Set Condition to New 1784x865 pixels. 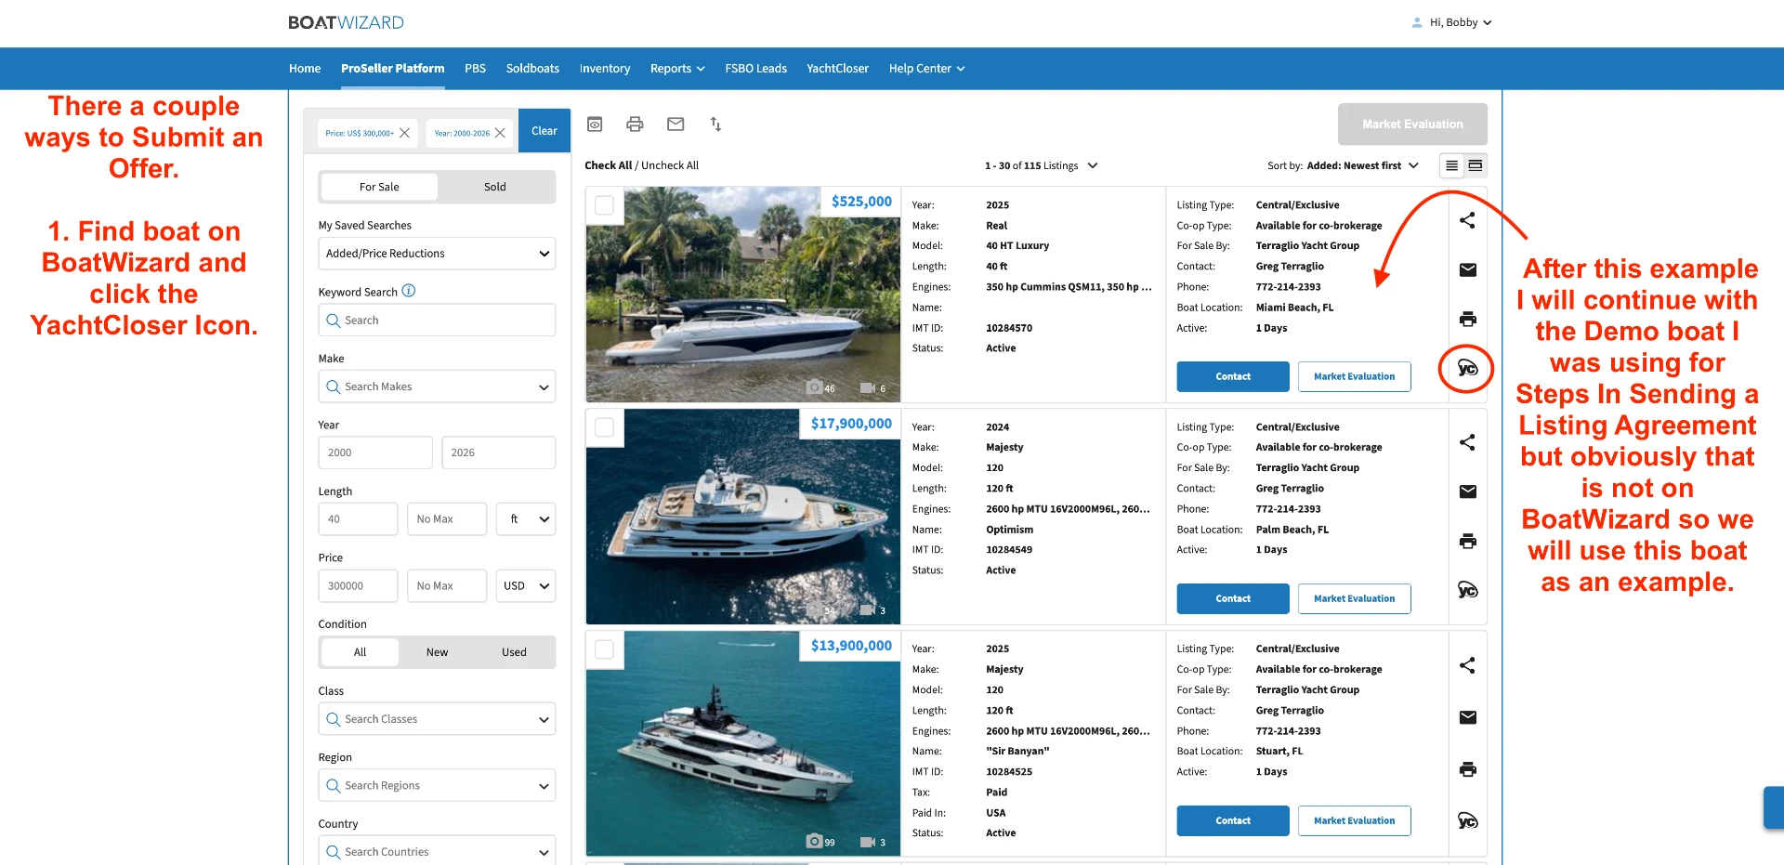[437, 652]
